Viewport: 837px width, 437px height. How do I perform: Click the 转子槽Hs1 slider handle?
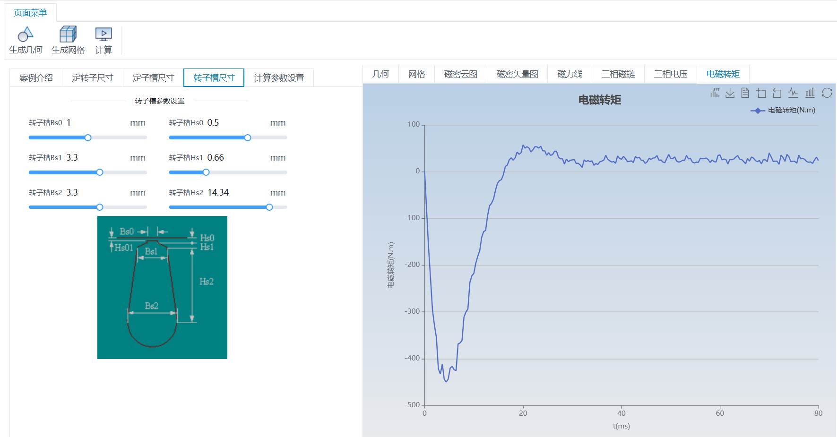(x=206, y=172)
